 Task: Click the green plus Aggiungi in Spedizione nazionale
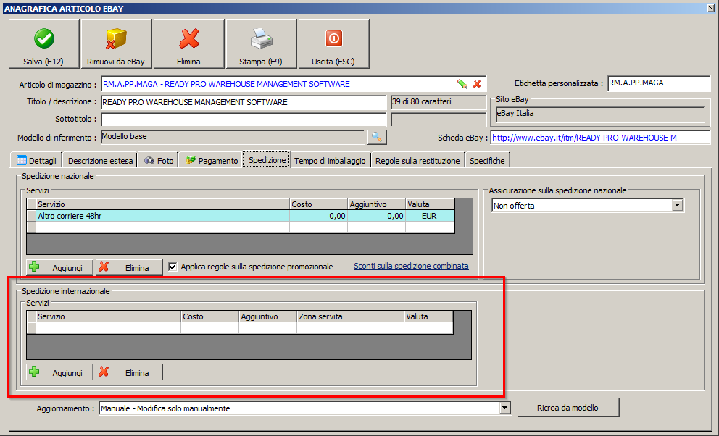coord(59,267)
